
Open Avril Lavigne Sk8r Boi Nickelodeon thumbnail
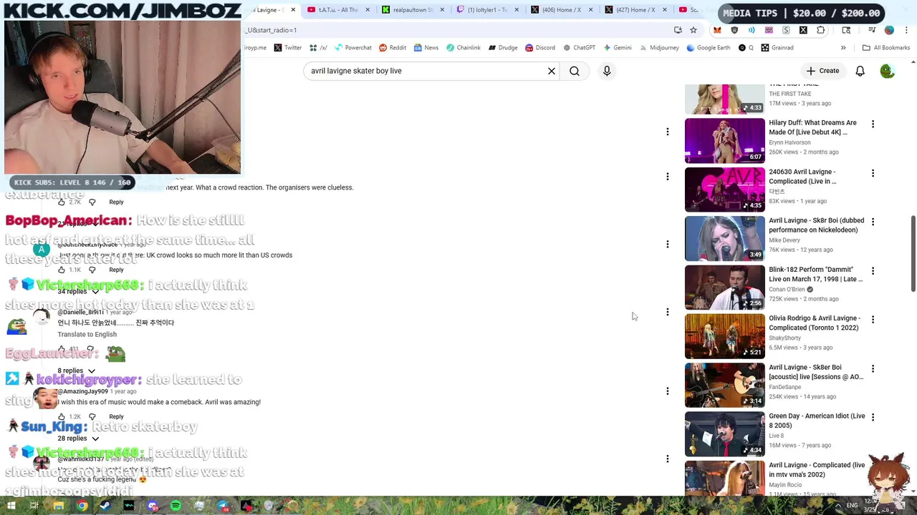[724, 238]
